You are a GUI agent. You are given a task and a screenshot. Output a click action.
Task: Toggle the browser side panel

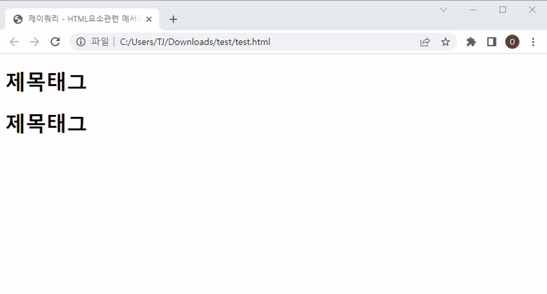(x=492, y=42)
